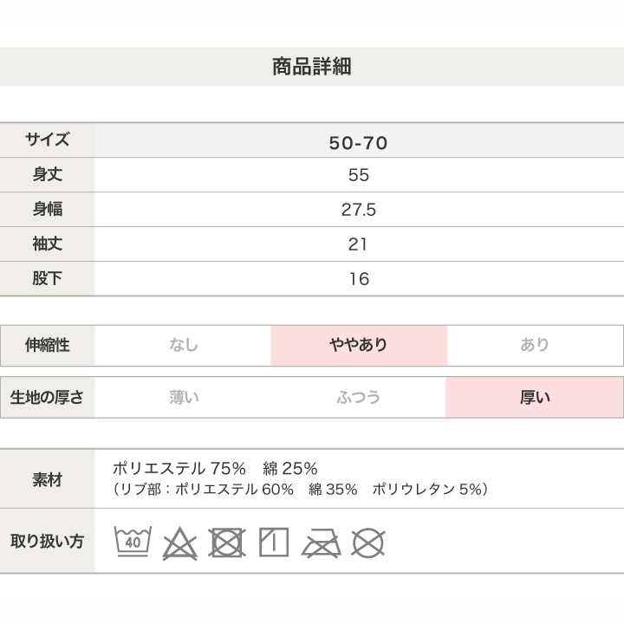
Task: Click the 袖丈 value 21
Action: 359,244
